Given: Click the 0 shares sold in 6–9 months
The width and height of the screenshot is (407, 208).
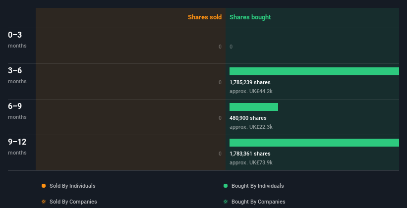Looking at the screenshot, I should point(220,118).
